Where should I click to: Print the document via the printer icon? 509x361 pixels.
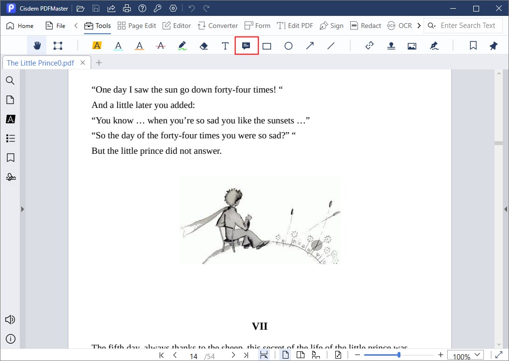tap(126, 8)
